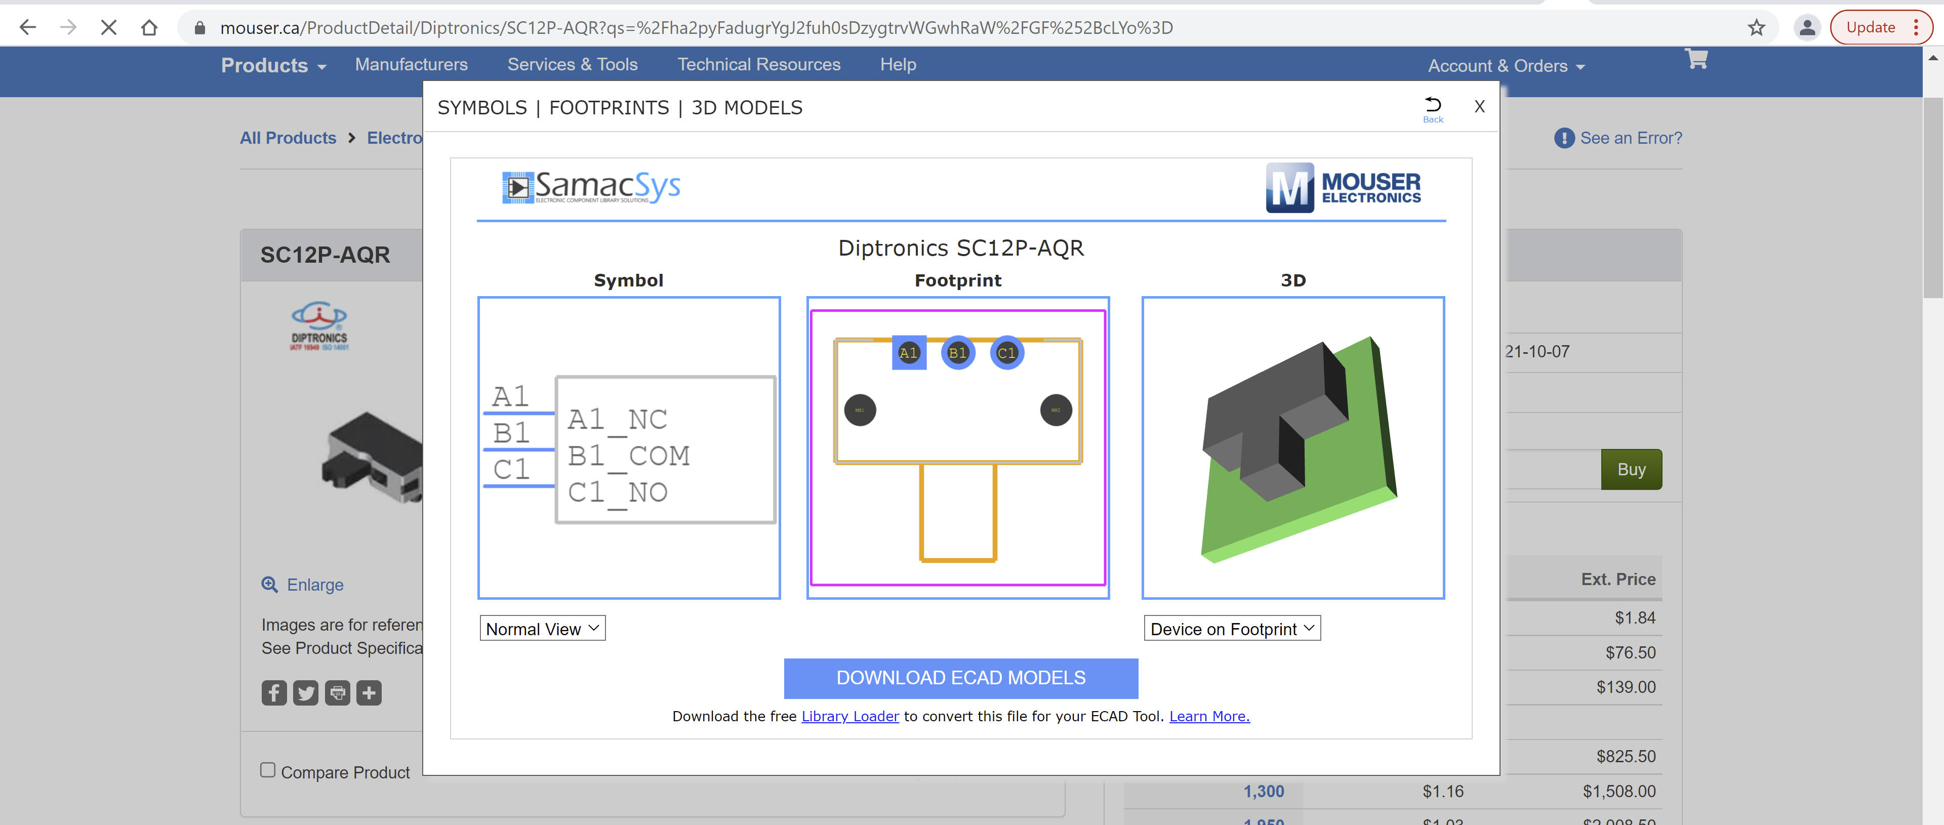Open the Library Loader link
The height and width of the screenshot is (825, 1944).
pos(850,716)
